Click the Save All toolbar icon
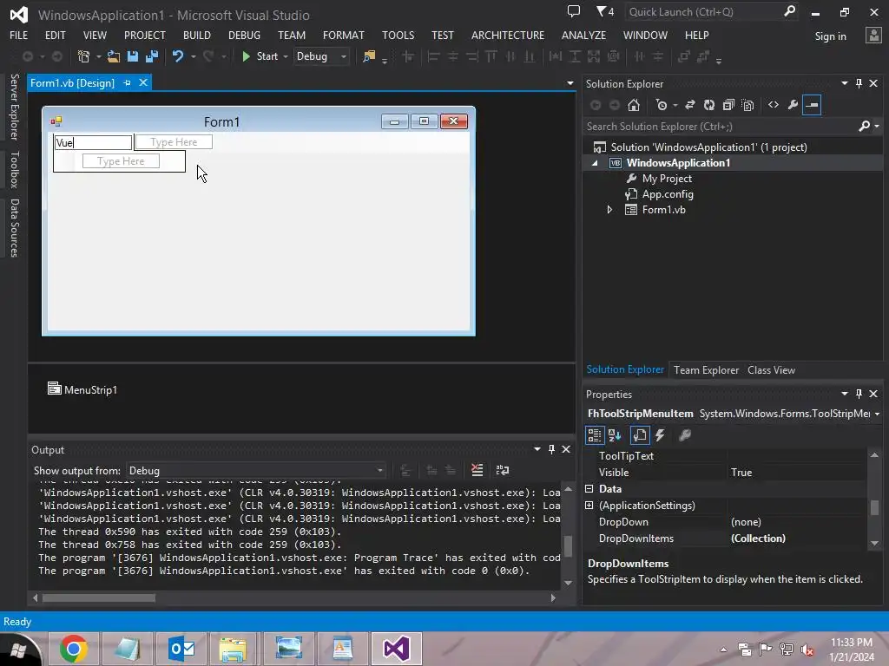Image resolution: width=889 pixels, height=666 pixels. pyautogui.click(x=152, y=56)
